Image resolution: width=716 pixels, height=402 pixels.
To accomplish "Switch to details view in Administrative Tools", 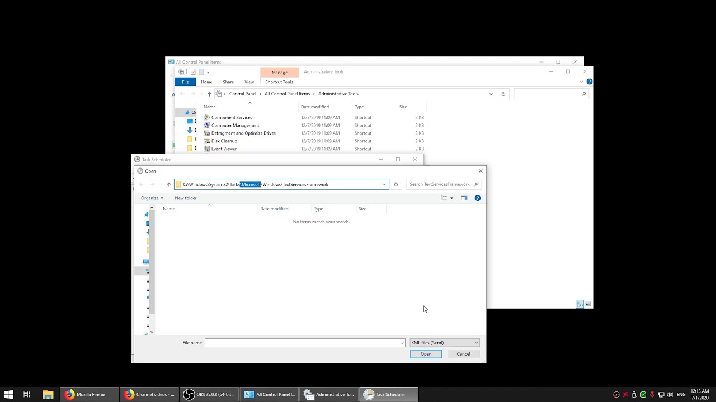I will tap(580, 304).
